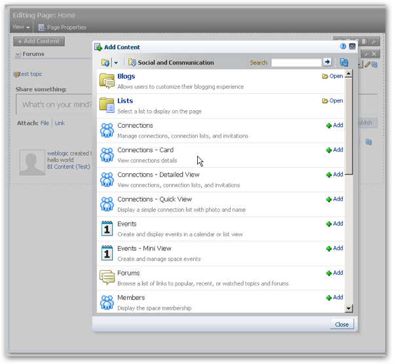The image size is (393, 364).
Task: Open the folder navigation dropdown arrow
Action: (116, 63)
